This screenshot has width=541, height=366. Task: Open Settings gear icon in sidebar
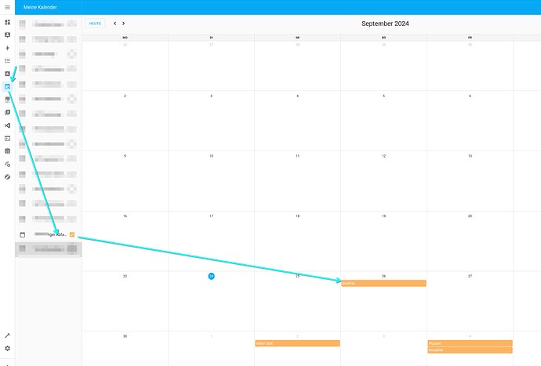(x=7, y=348)
